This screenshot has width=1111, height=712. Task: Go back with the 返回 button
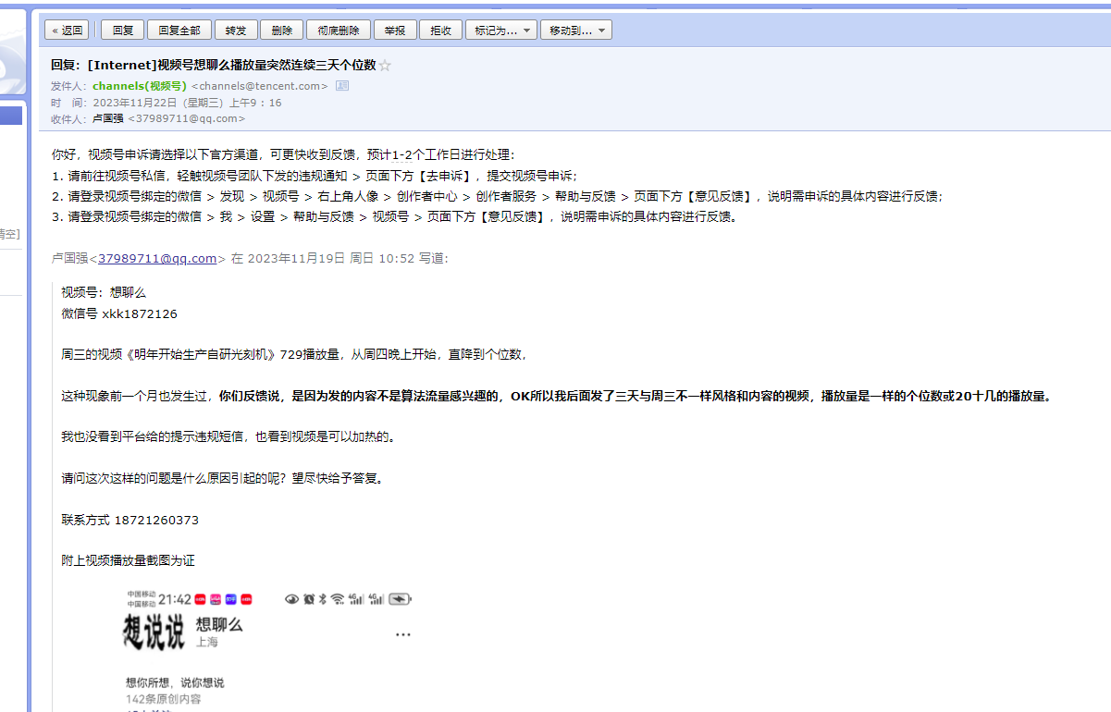[67, 31]
